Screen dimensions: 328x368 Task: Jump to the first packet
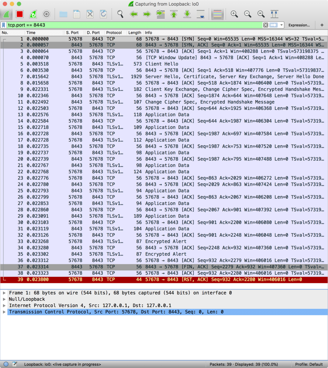[x=174, y=14]
